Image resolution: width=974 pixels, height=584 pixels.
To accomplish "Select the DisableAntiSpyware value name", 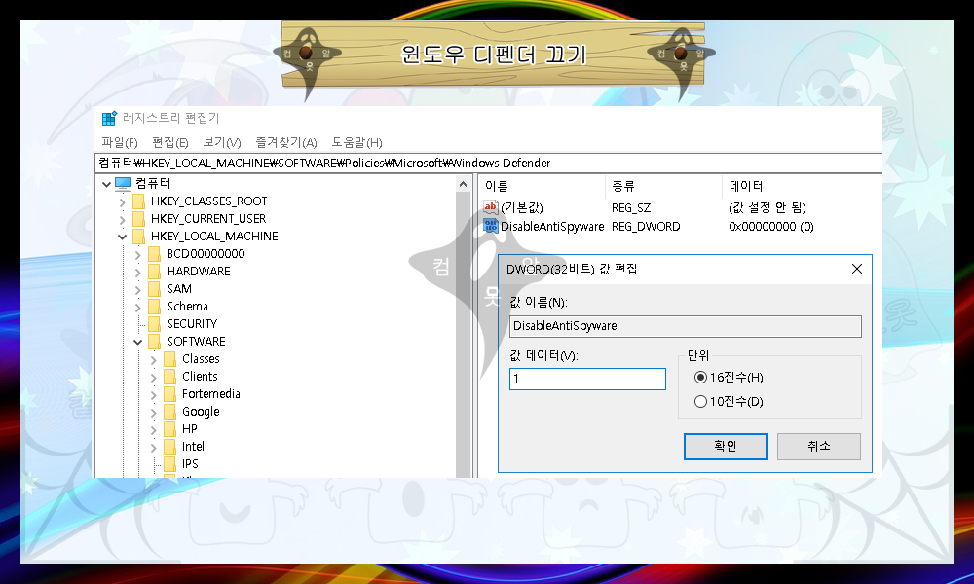I will [x=552, y=227].
